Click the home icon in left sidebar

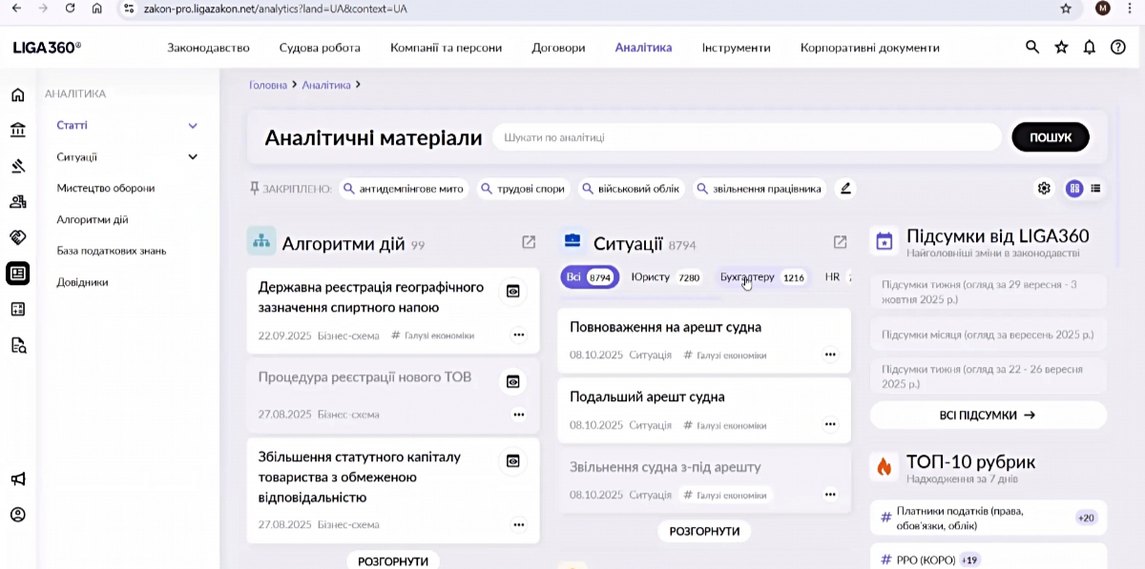click(x=17, y=94)
